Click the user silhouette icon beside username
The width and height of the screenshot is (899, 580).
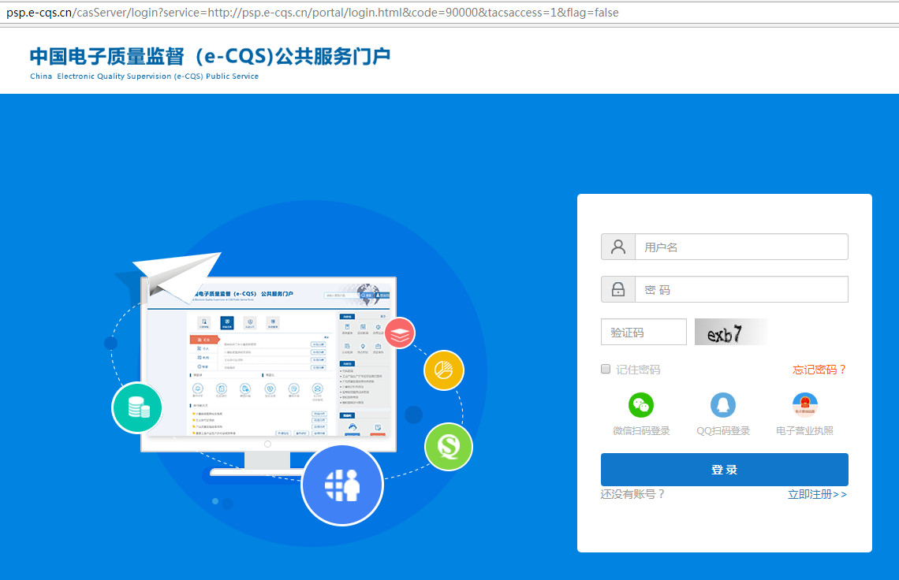(618, 247)
